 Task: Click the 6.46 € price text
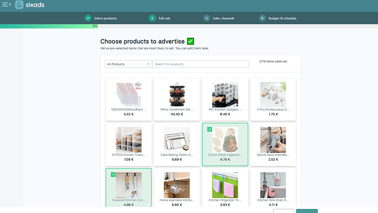pyautogui.click(x=225, y=114)
